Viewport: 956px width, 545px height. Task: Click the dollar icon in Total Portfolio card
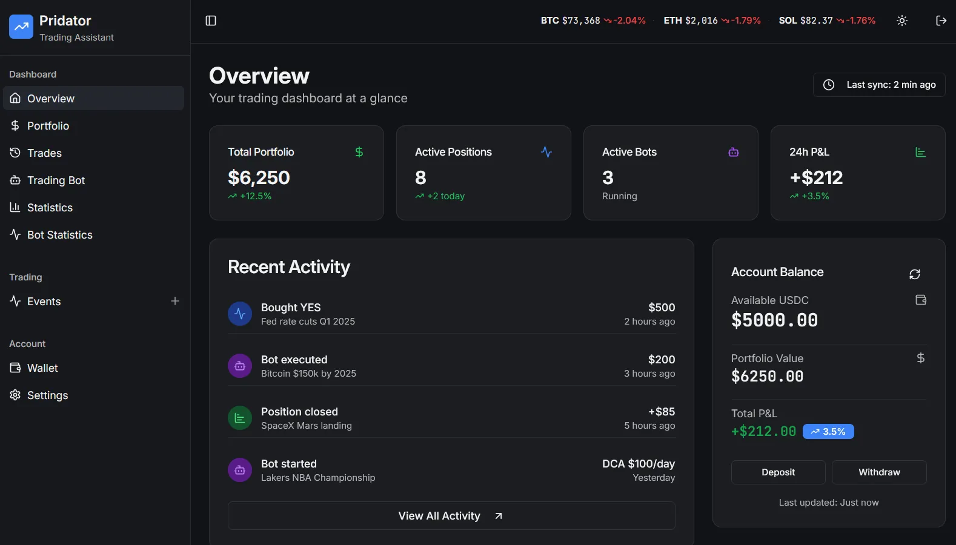[359, 152]
